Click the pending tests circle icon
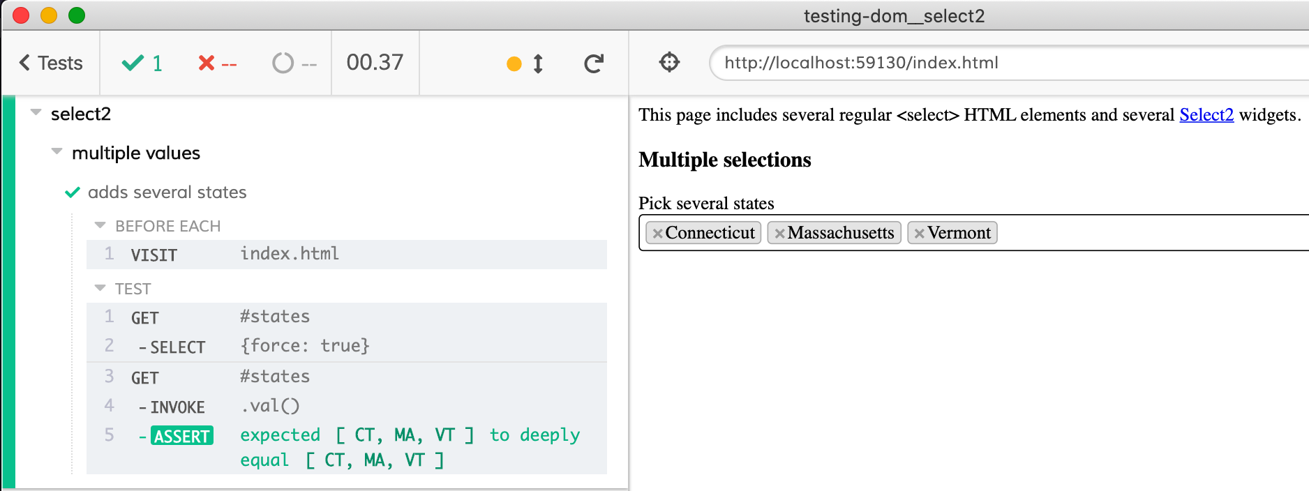Image resolution: width=1309 pixels, height=491 pixels. (283, 63)
